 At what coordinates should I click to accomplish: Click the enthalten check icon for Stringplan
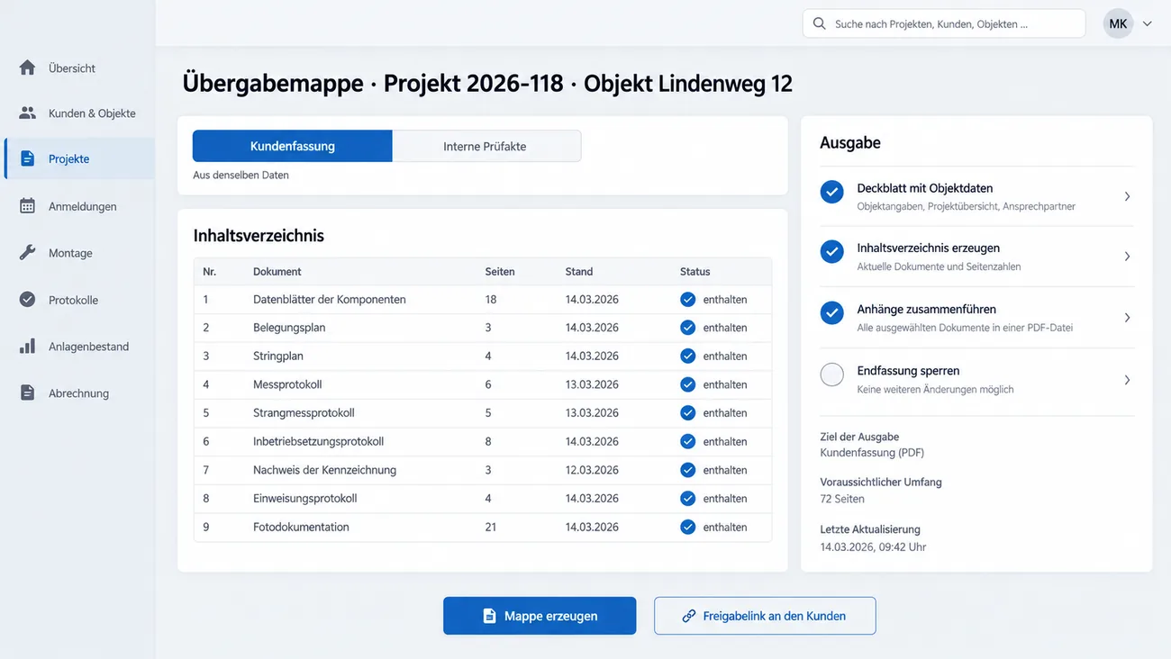[688, 356]
